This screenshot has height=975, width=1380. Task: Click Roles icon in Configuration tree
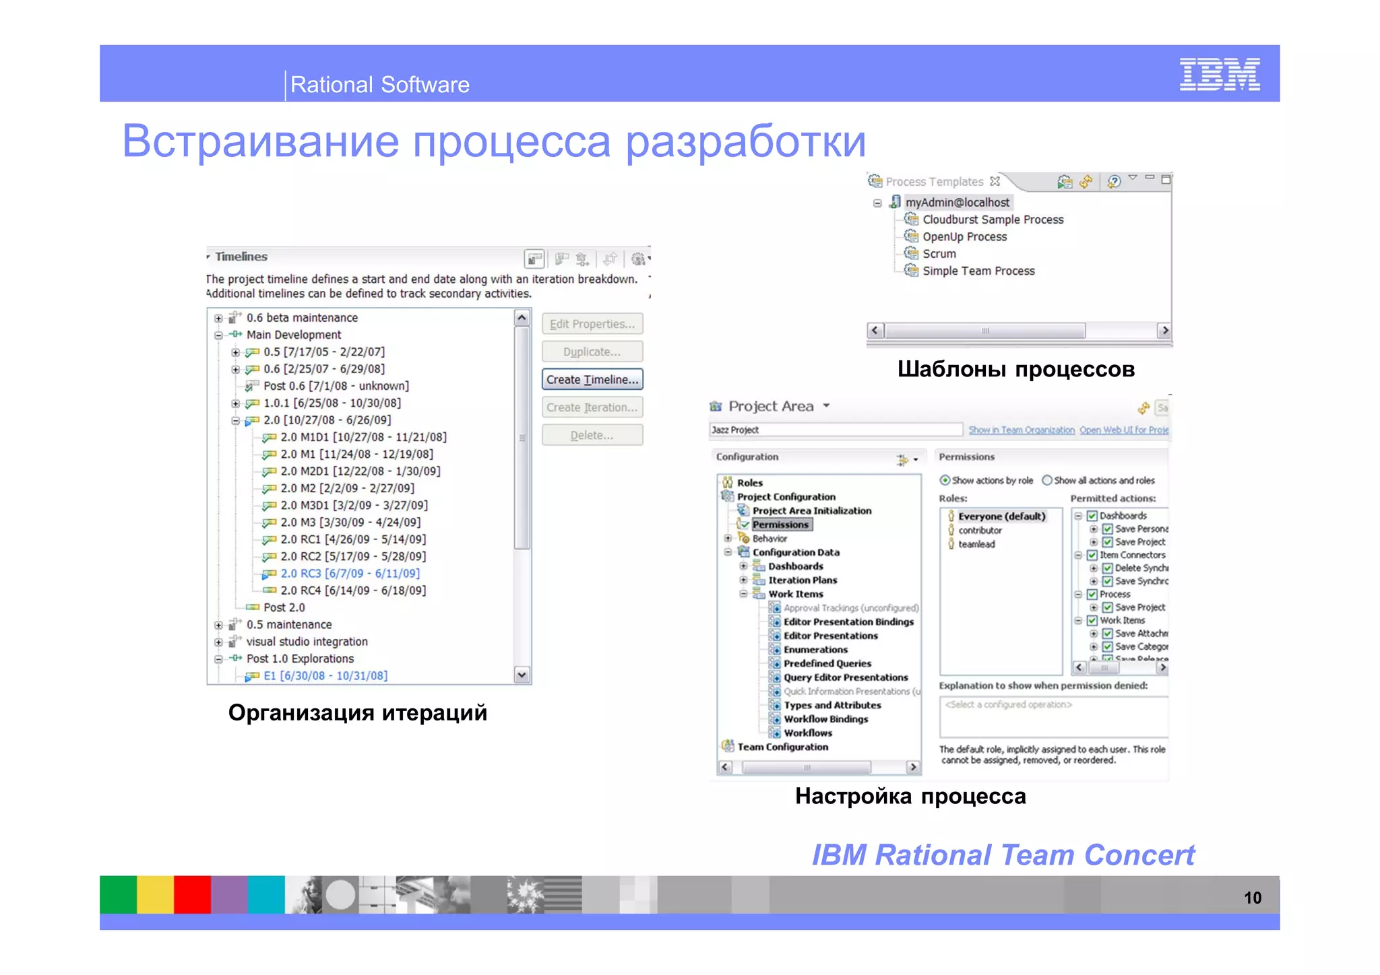[x=728, y=482]
